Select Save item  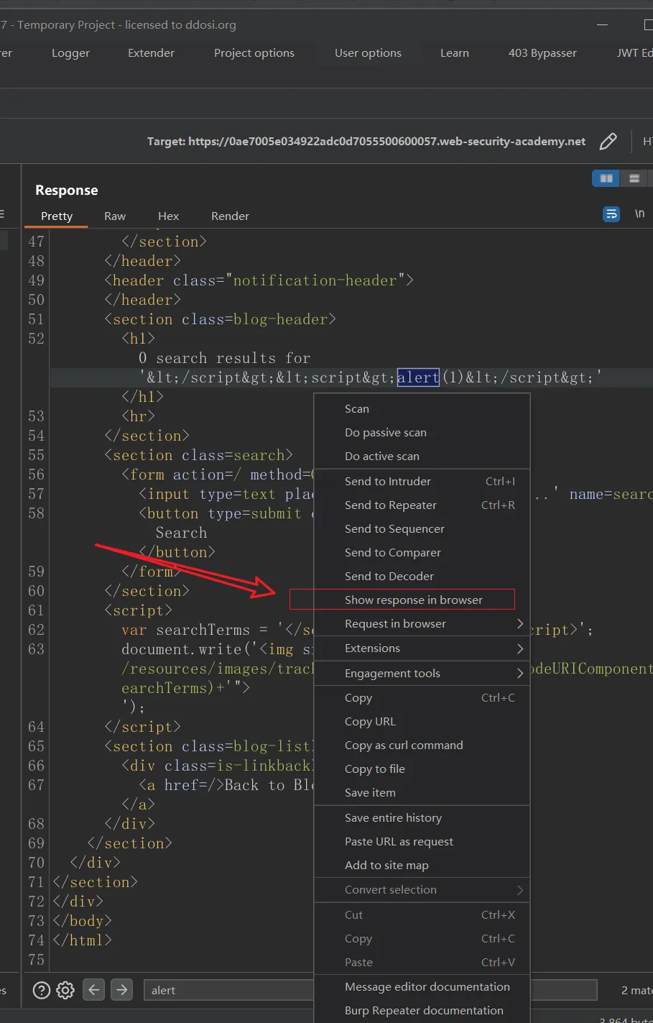click(x=422, y=792)
